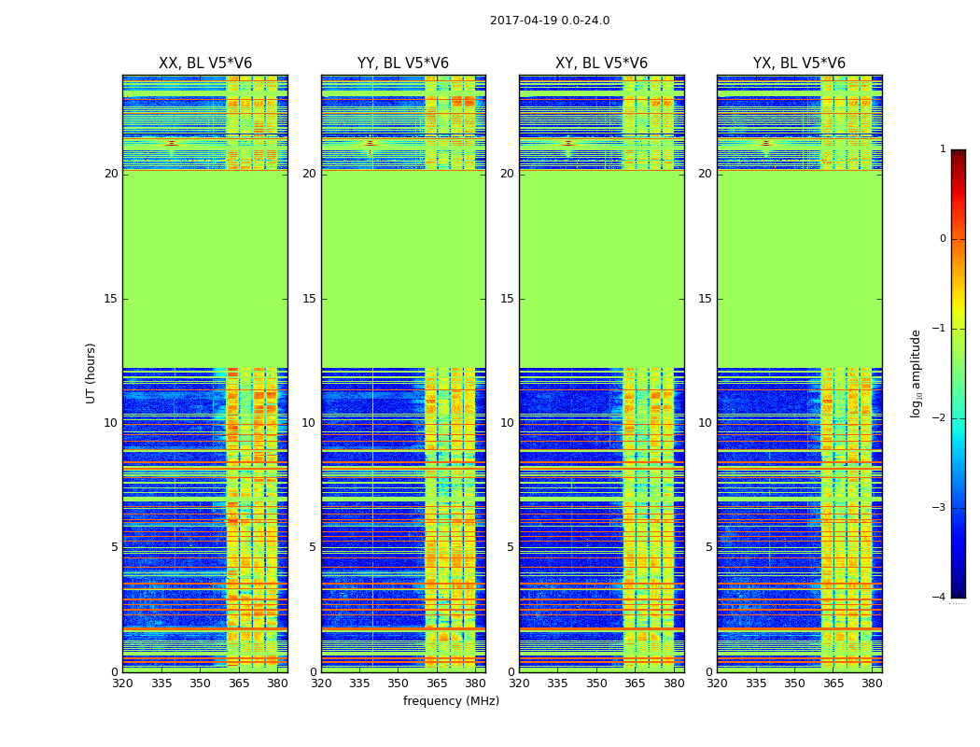Click the 335 tick under YX panel
The height and width of the screenshot is (747, 980).
coord(756,684)
